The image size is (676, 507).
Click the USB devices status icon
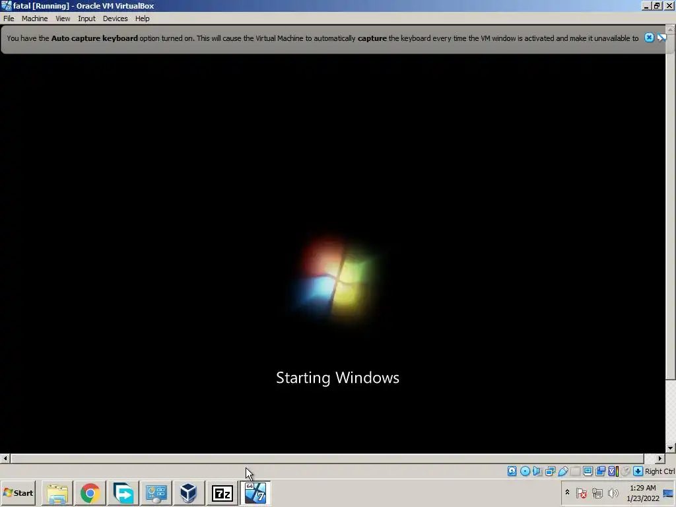pos(562,471)
